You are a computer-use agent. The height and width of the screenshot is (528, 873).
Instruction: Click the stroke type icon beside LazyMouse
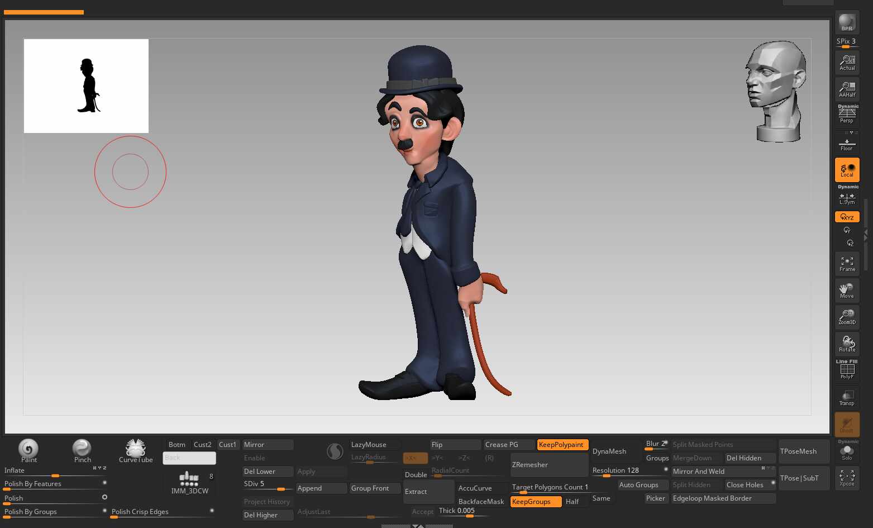coord(335,451)
